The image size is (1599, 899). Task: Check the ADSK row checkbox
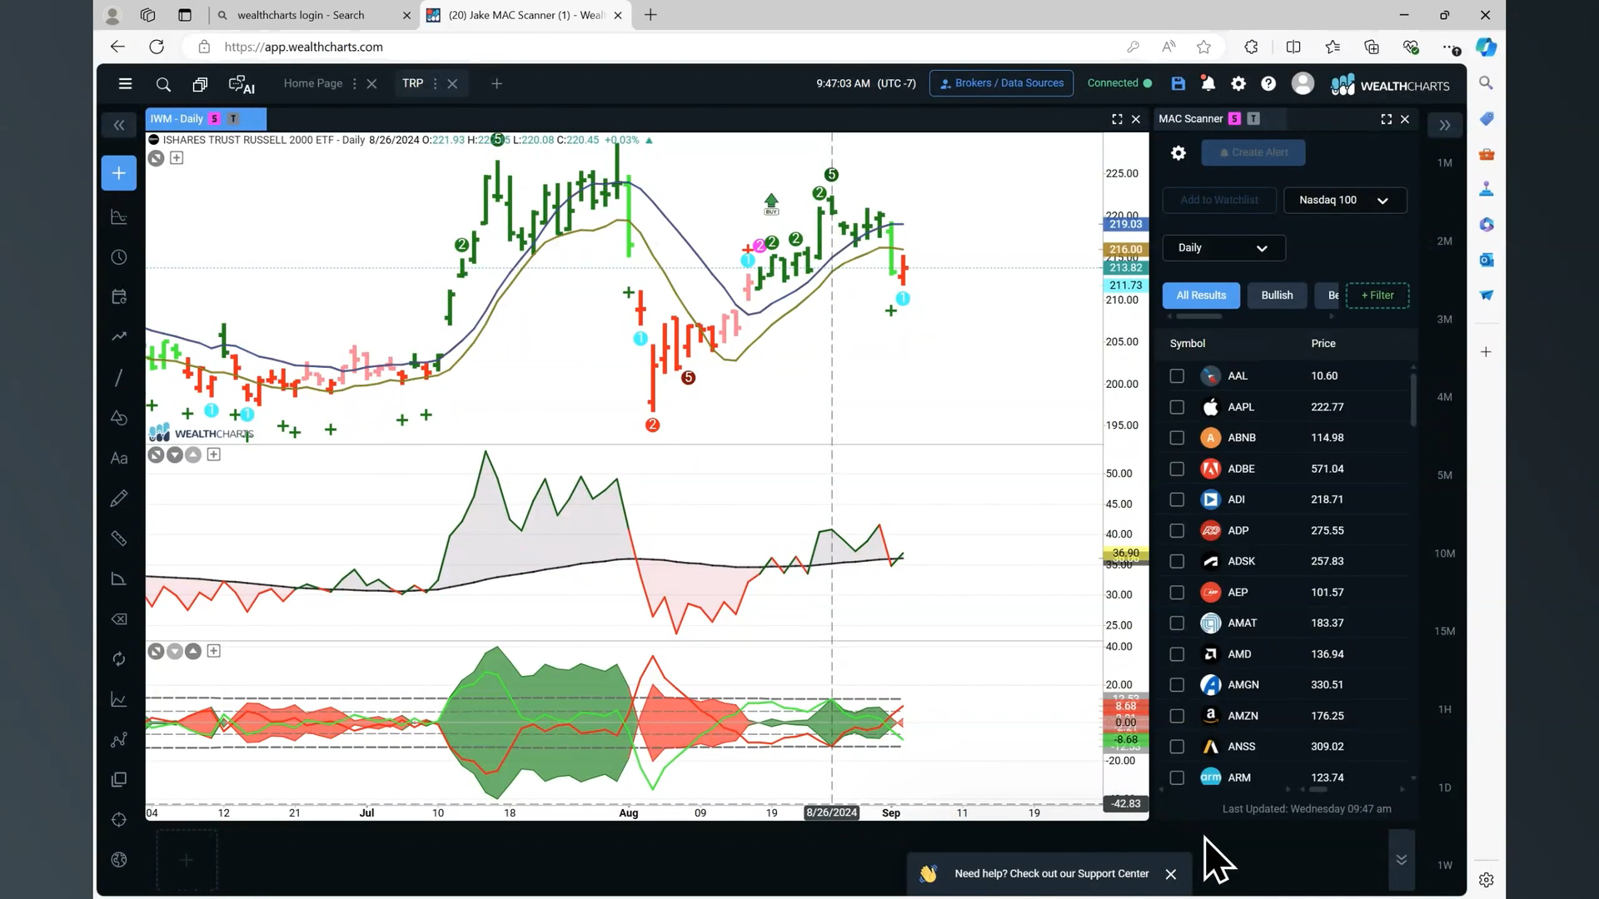point(1177,561)
